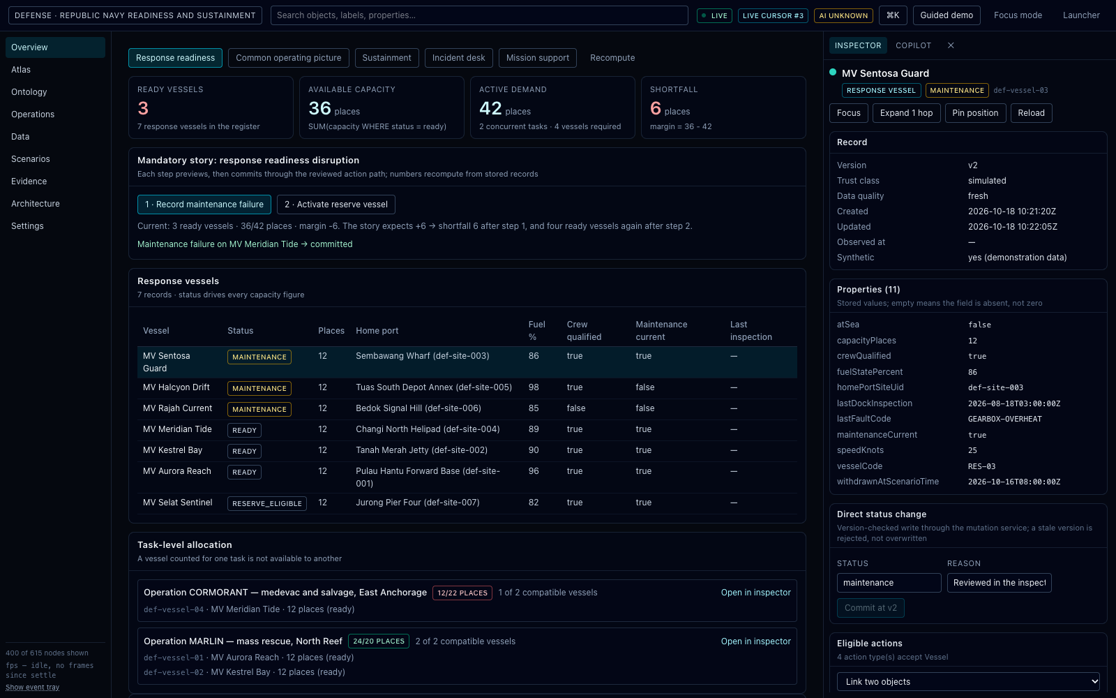1116x698 pixels.
Task: Open Operations in the sidebar
Action: pyautogui.click(x=55, y=114)
